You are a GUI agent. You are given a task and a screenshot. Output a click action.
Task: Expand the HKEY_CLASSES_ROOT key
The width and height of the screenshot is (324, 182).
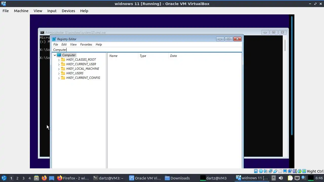pyautogui.click(x=59, y=60)
